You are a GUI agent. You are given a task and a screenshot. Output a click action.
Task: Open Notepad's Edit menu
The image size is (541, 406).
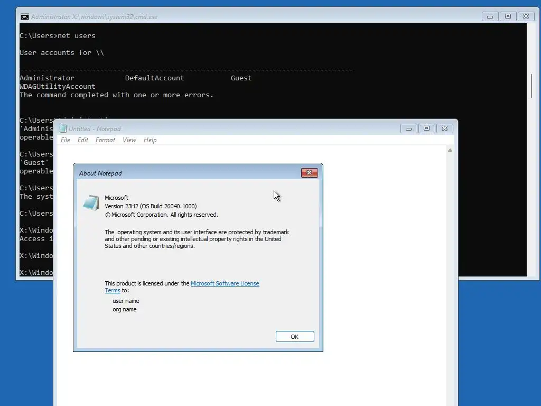click(83, 140)
